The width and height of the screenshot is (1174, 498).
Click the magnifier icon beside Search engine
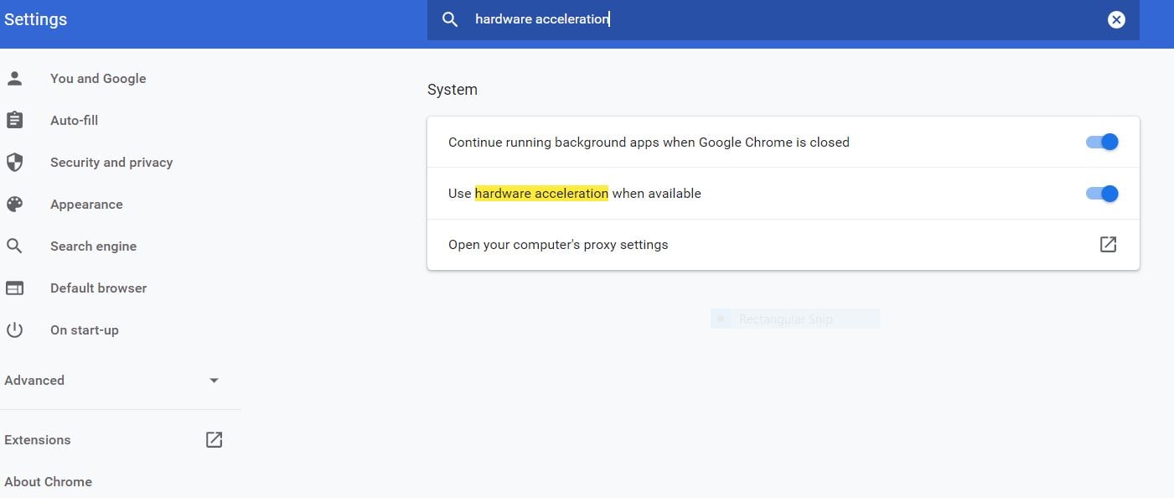(x=14, y=246)
